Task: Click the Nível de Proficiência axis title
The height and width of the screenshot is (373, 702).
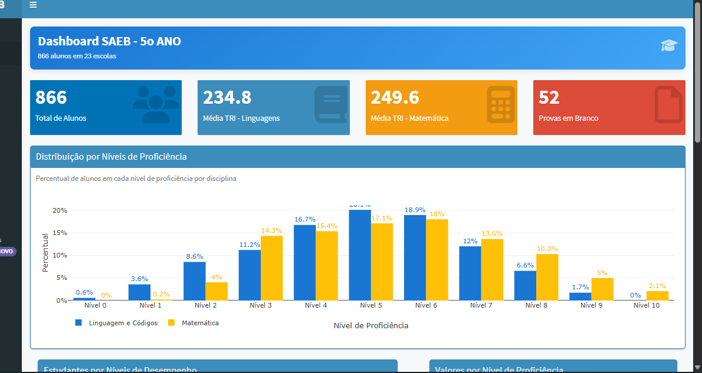Action: (370, 326)
